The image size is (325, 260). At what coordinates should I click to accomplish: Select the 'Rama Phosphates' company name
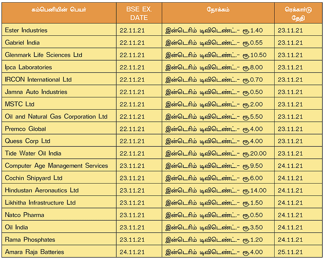coord(30,240)
